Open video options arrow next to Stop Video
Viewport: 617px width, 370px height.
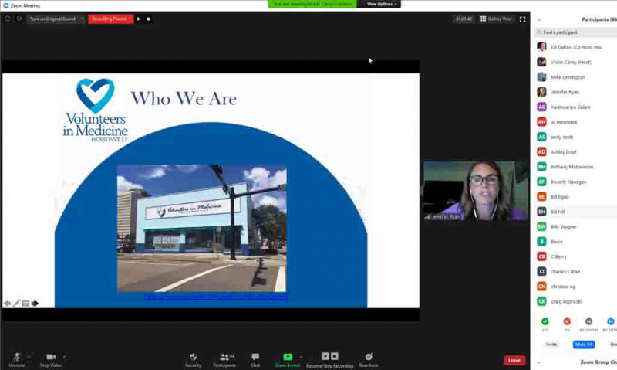click(x=65, y=357)
